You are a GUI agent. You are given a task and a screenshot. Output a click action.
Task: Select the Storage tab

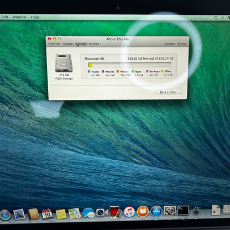pyautogui.click(x=81, y=44)
